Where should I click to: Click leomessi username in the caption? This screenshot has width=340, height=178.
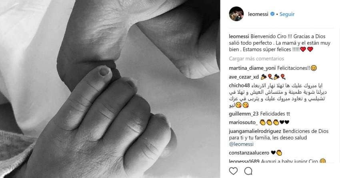click(239, 36)
